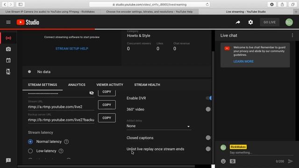Click the Say something chat input
Screen dimensions: 299x168
click(261, 153)
